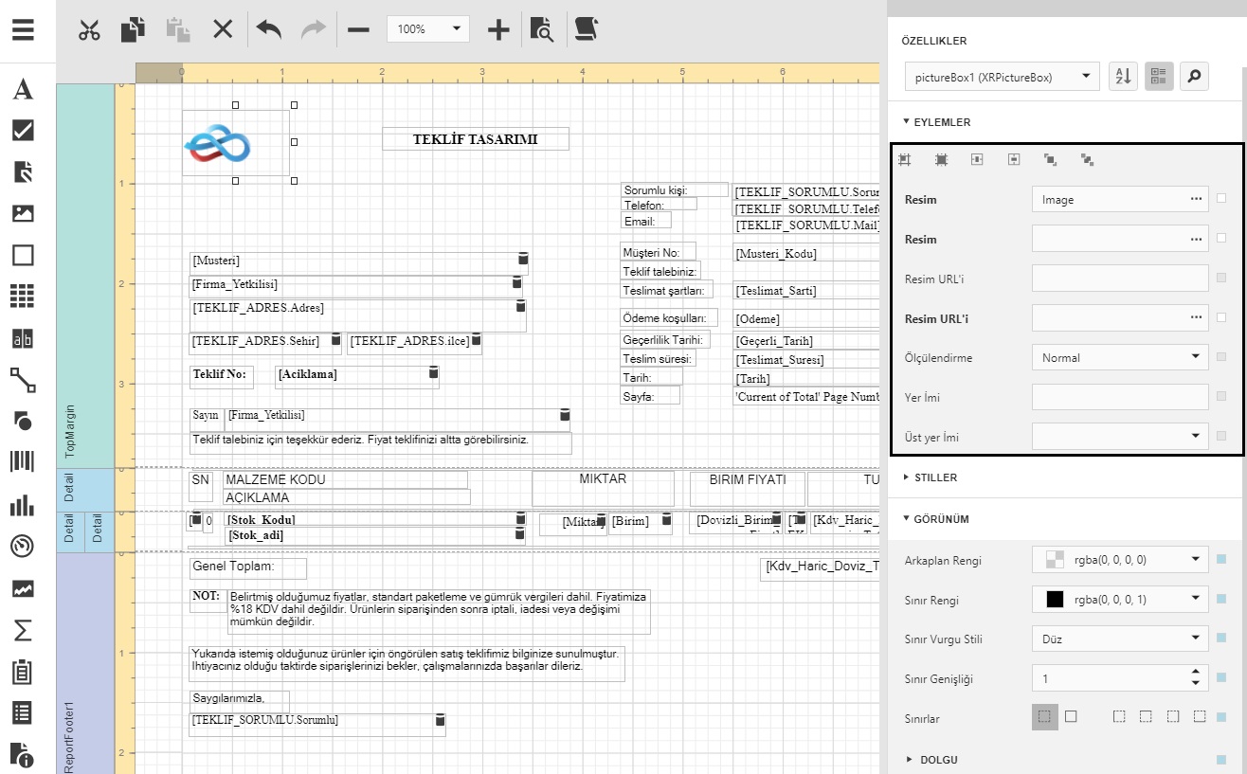Open the 100% zoom level dropdown
Screen dimensions: 1247x774
458,28
